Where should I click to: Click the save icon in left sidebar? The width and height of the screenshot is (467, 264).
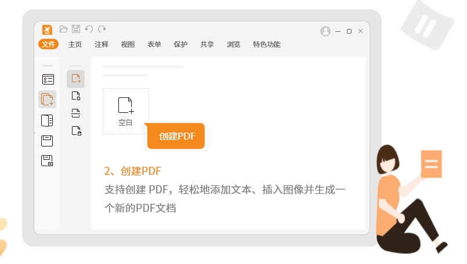[x=48, y=141]
